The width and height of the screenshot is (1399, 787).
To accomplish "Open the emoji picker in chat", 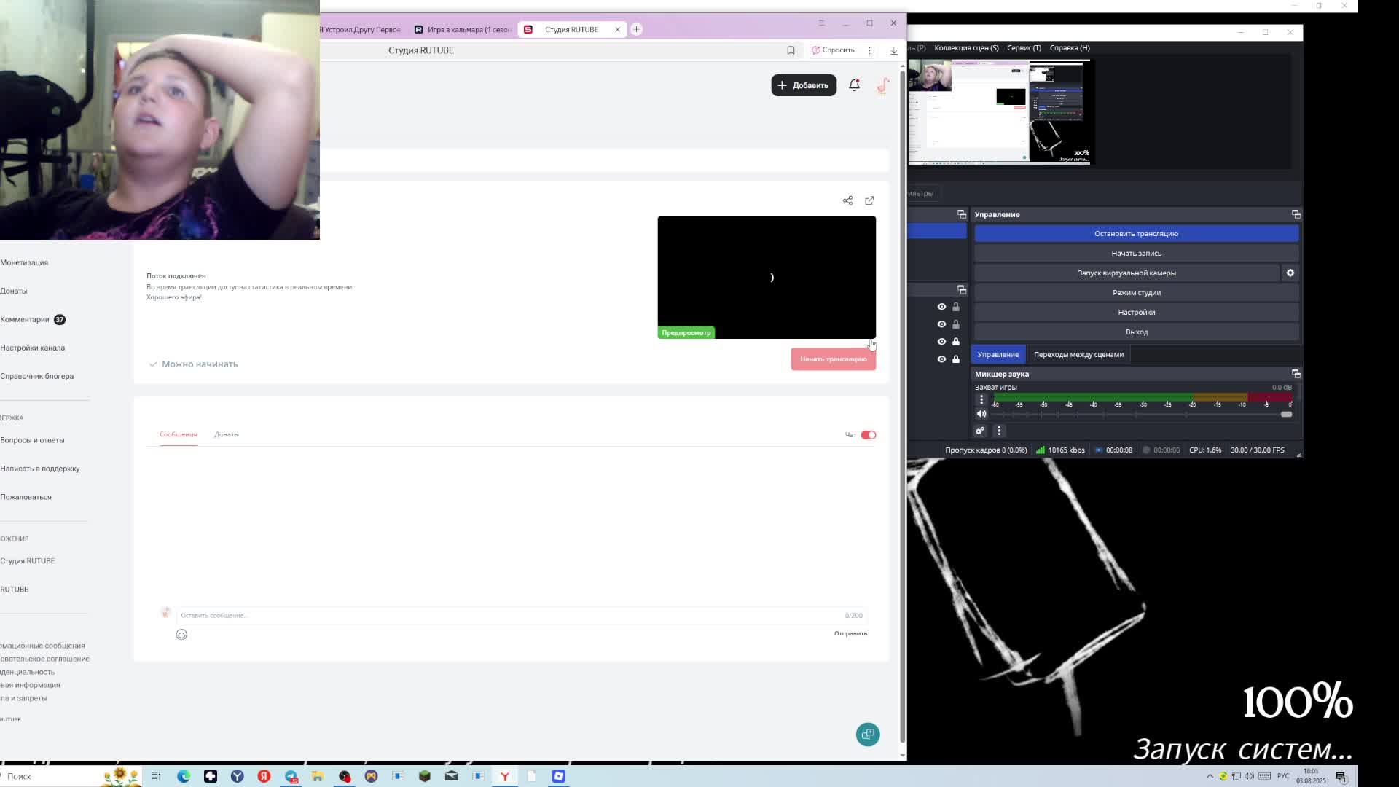I will tap(181, 634).
